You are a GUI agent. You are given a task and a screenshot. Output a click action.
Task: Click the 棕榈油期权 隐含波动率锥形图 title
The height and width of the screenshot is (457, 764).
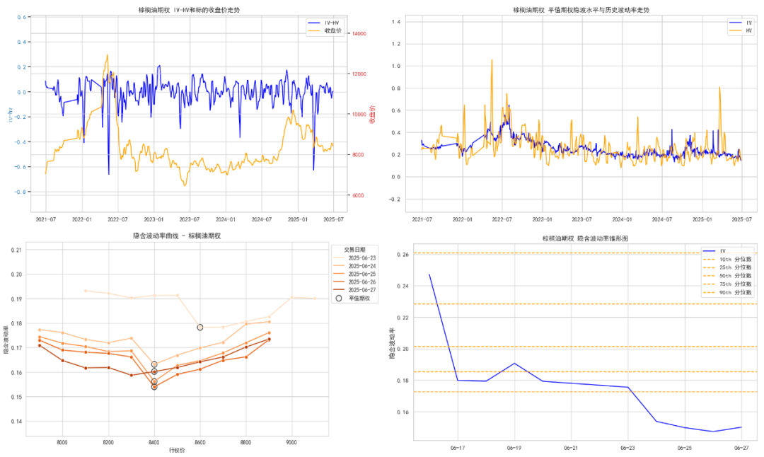[585, 238]
